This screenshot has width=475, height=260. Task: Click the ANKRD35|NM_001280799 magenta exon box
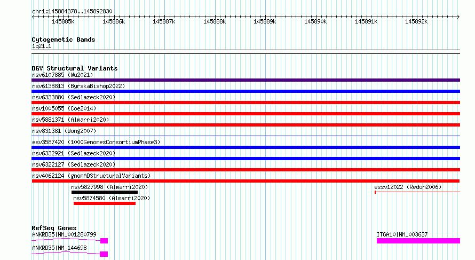click(104, 241)
